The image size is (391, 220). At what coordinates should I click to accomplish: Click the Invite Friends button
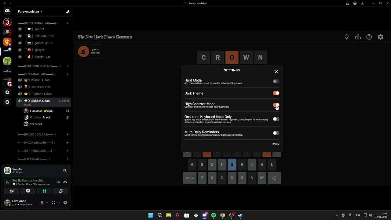pos(89,52)
